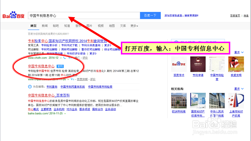Switch to the 知道 tab

pyautogui.click(x=67, y=26)
